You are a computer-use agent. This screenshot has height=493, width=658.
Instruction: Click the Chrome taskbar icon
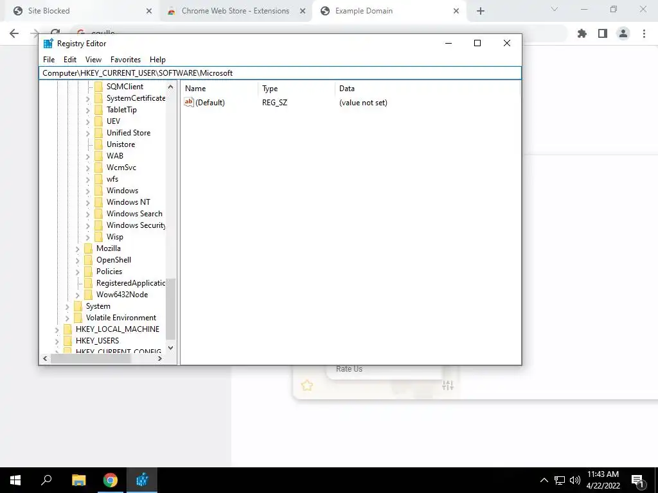[x=111, y=480]
